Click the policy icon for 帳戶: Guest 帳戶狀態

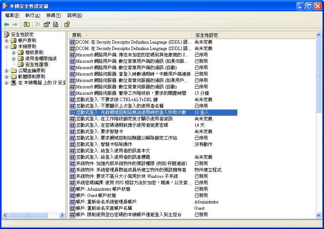(x=72, y=196)
